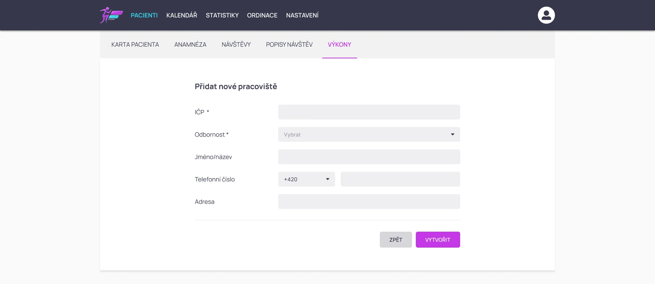Navigate to Ordinace section
This screenshot has width=655, height=284.
pos(262,15)
